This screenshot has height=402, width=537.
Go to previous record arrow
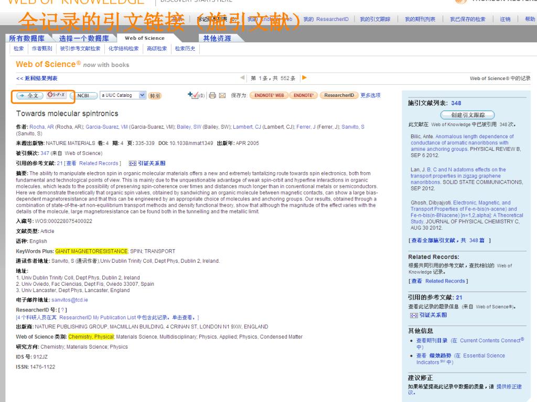pyautogui.click(x=242, y=78)
